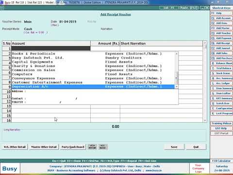
Task: Select Computers account
Action: coord(93,74)
